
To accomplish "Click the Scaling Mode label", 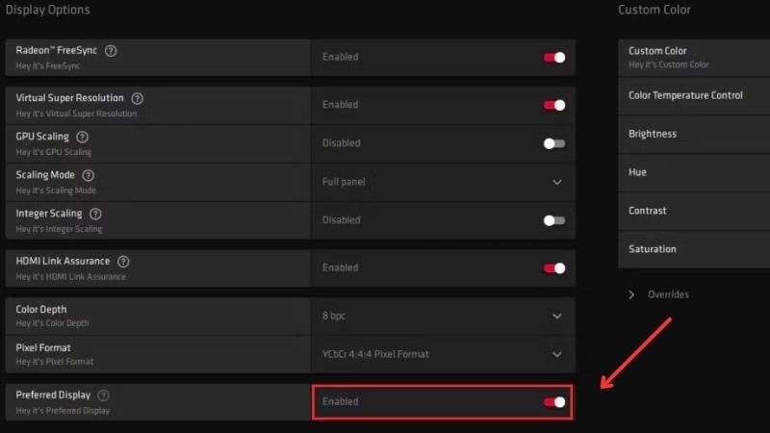I will click(x=45, y=175).
